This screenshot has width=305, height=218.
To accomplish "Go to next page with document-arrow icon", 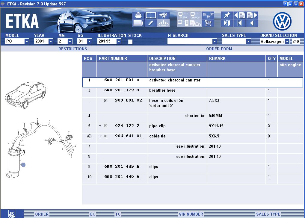I will 252,15.
